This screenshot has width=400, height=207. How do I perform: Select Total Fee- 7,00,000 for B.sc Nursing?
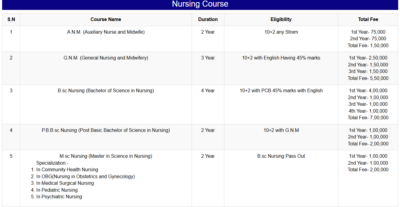coord(368,118)
